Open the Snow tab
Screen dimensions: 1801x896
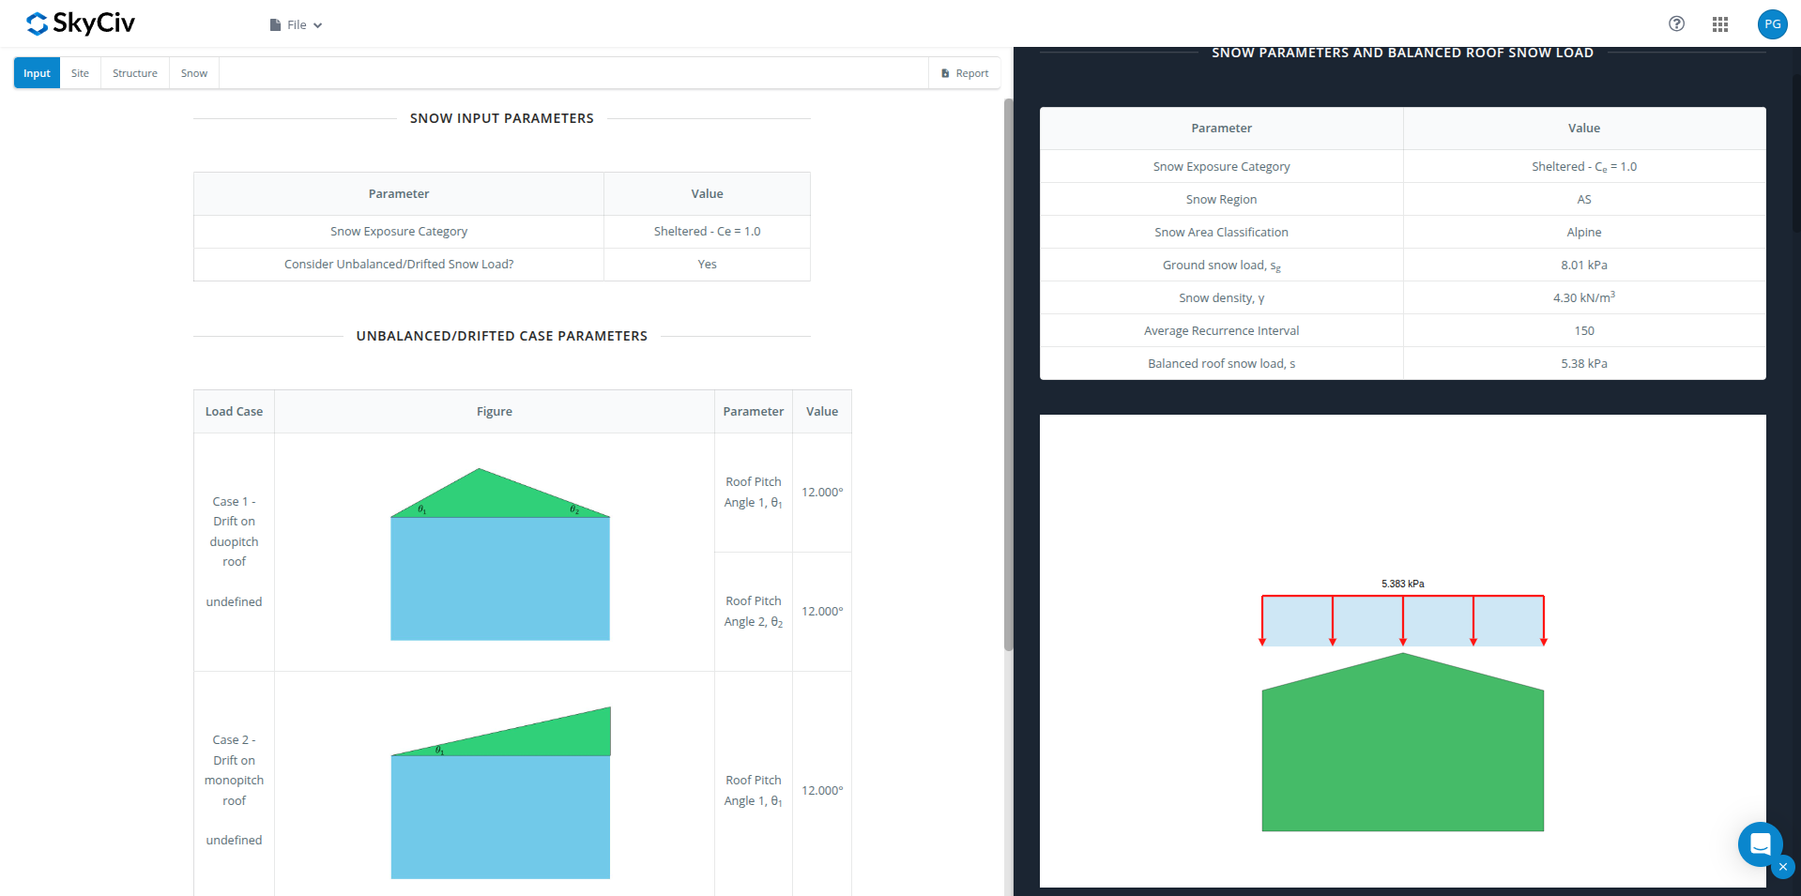coord(194,73)
